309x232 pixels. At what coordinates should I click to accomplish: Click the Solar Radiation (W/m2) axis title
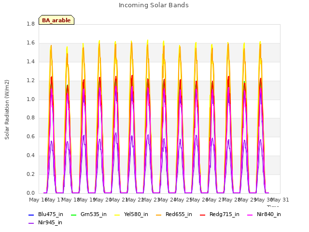coord(7,110)
